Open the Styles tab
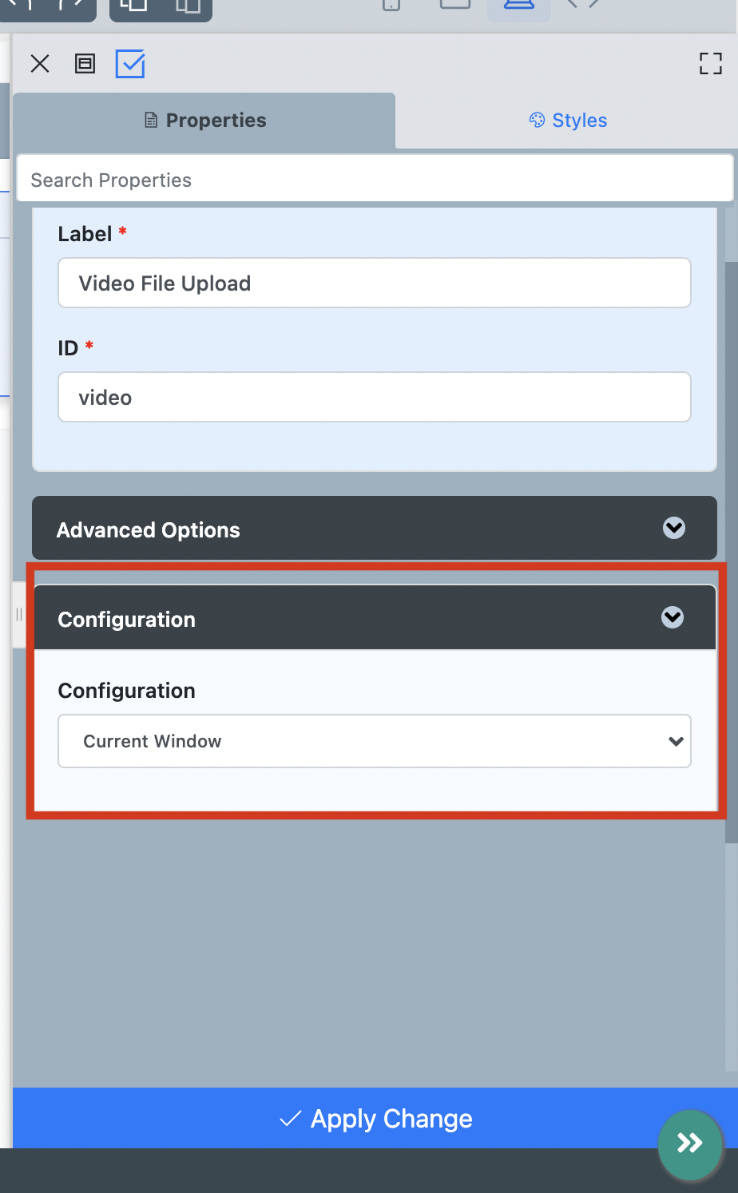 568,121
